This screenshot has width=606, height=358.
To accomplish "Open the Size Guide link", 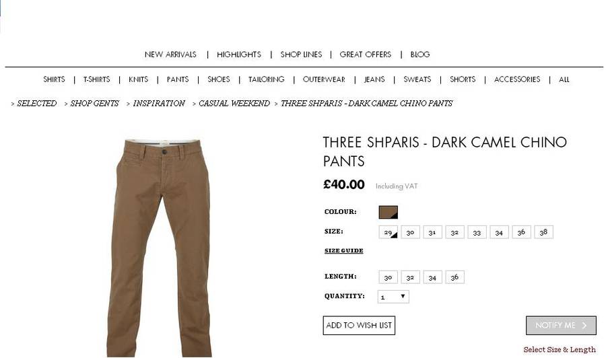I will pyautogui.click(x=343, y=250).
